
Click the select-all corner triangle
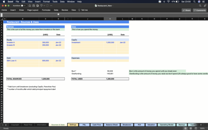pos(2,19)
